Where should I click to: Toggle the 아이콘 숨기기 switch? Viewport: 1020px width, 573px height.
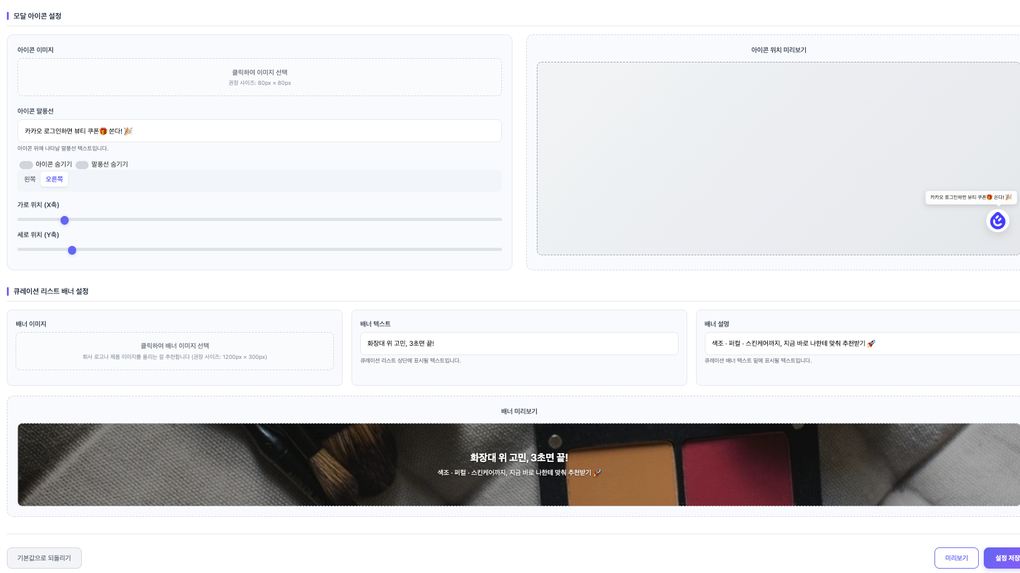pos(26,165)
